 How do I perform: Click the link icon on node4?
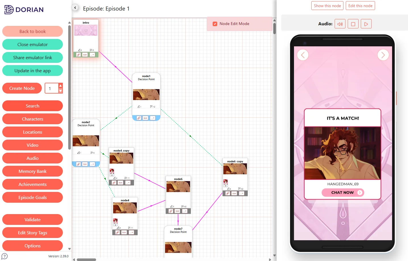pyautogui.click(x=118, y=232)
